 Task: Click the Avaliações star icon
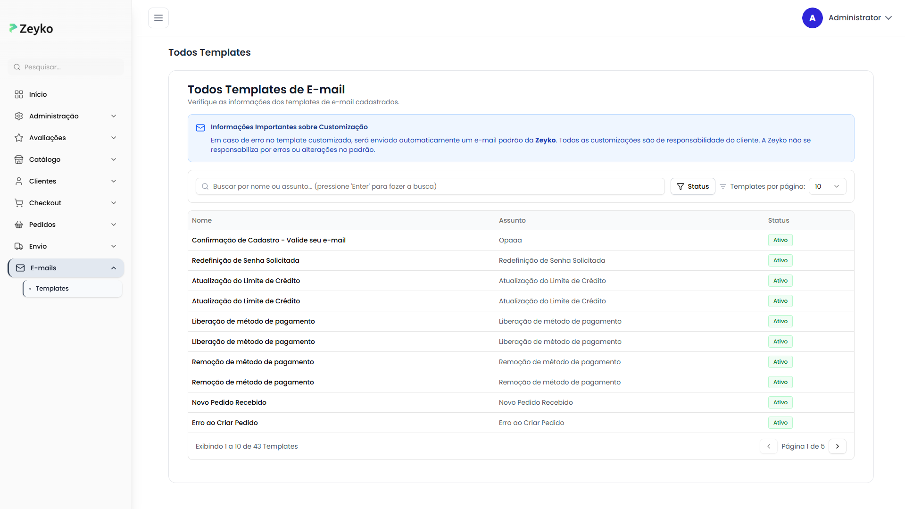pyautogui.click(x=18, y=137)
